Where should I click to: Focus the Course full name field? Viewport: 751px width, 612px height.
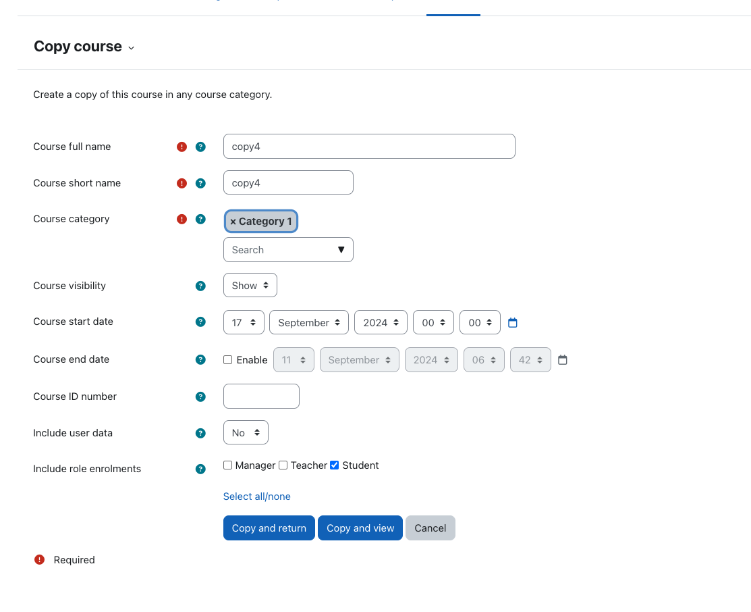coord(369,147)
